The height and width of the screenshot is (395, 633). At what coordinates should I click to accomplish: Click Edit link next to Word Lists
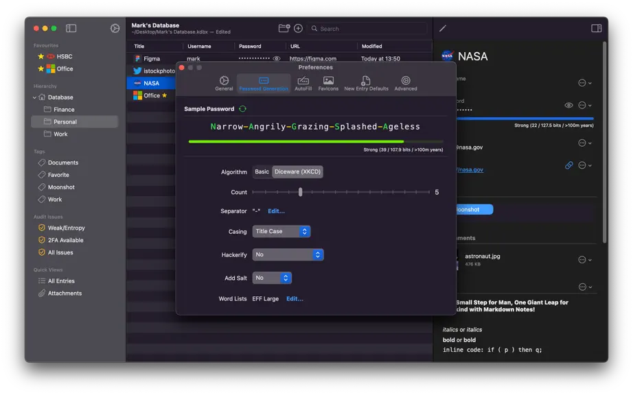point(295,299)
